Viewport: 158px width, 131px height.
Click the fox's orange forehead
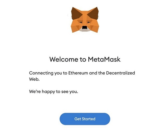click(85, 16)
